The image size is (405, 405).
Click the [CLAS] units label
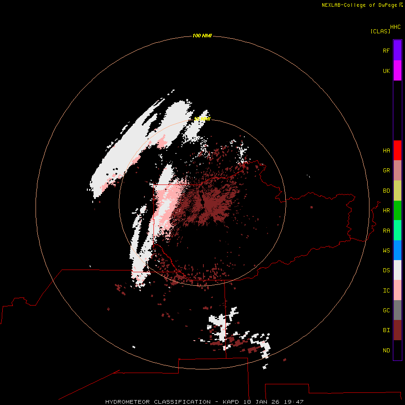(380, 31)
